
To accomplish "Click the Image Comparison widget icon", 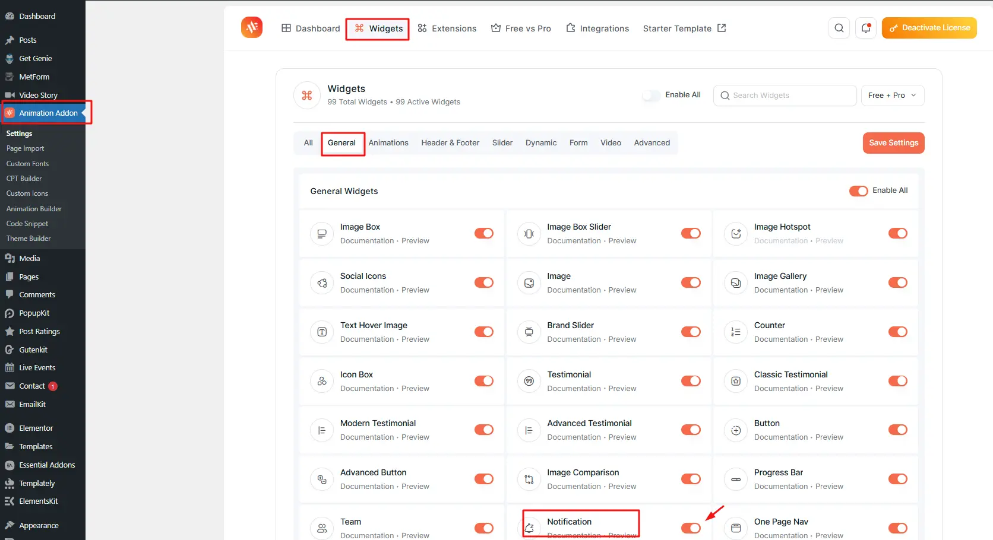I will click(x=529, y=479).
